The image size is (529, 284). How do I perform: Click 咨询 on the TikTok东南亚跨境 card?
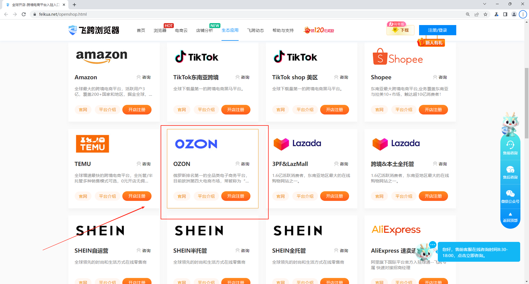coord(242,77)
